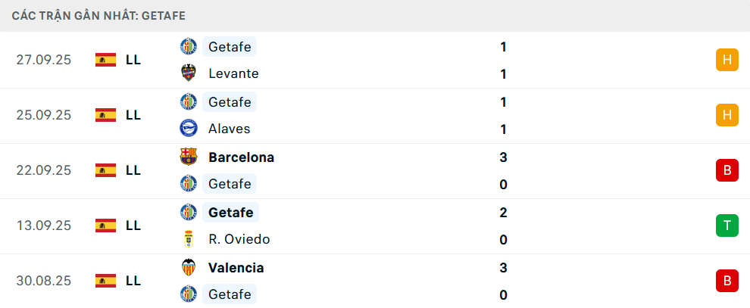
Task: Click the Barcelona club crest icon
Action: (188, 157)
